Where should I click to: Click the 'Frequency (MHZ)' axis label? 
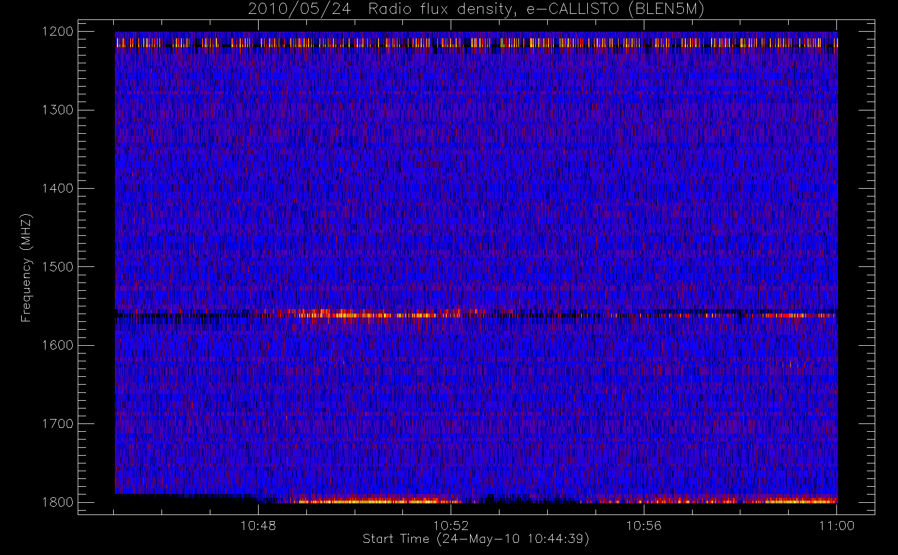(26, 268)
